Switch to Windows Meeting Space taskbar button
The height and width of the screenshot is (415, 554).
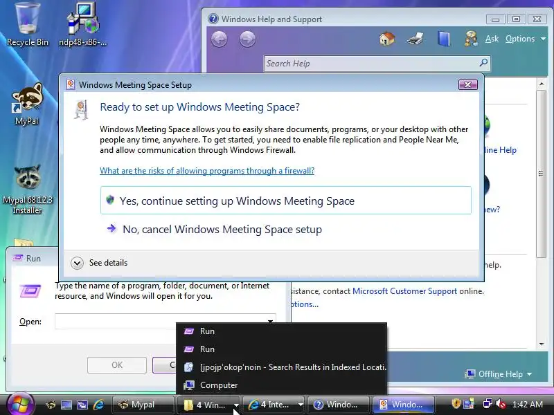(403, 405)
